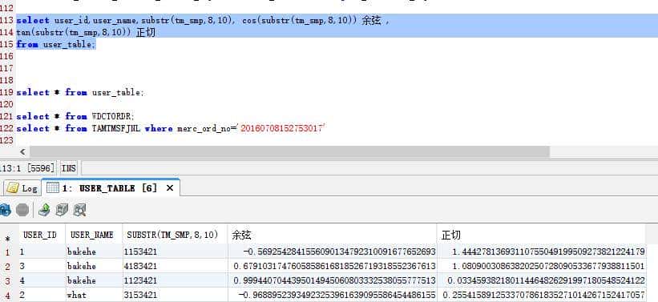Click cell 1153421 in the SUBSTR column
Viewport: 658px width, 302px height.
click(x=175, y=252)
